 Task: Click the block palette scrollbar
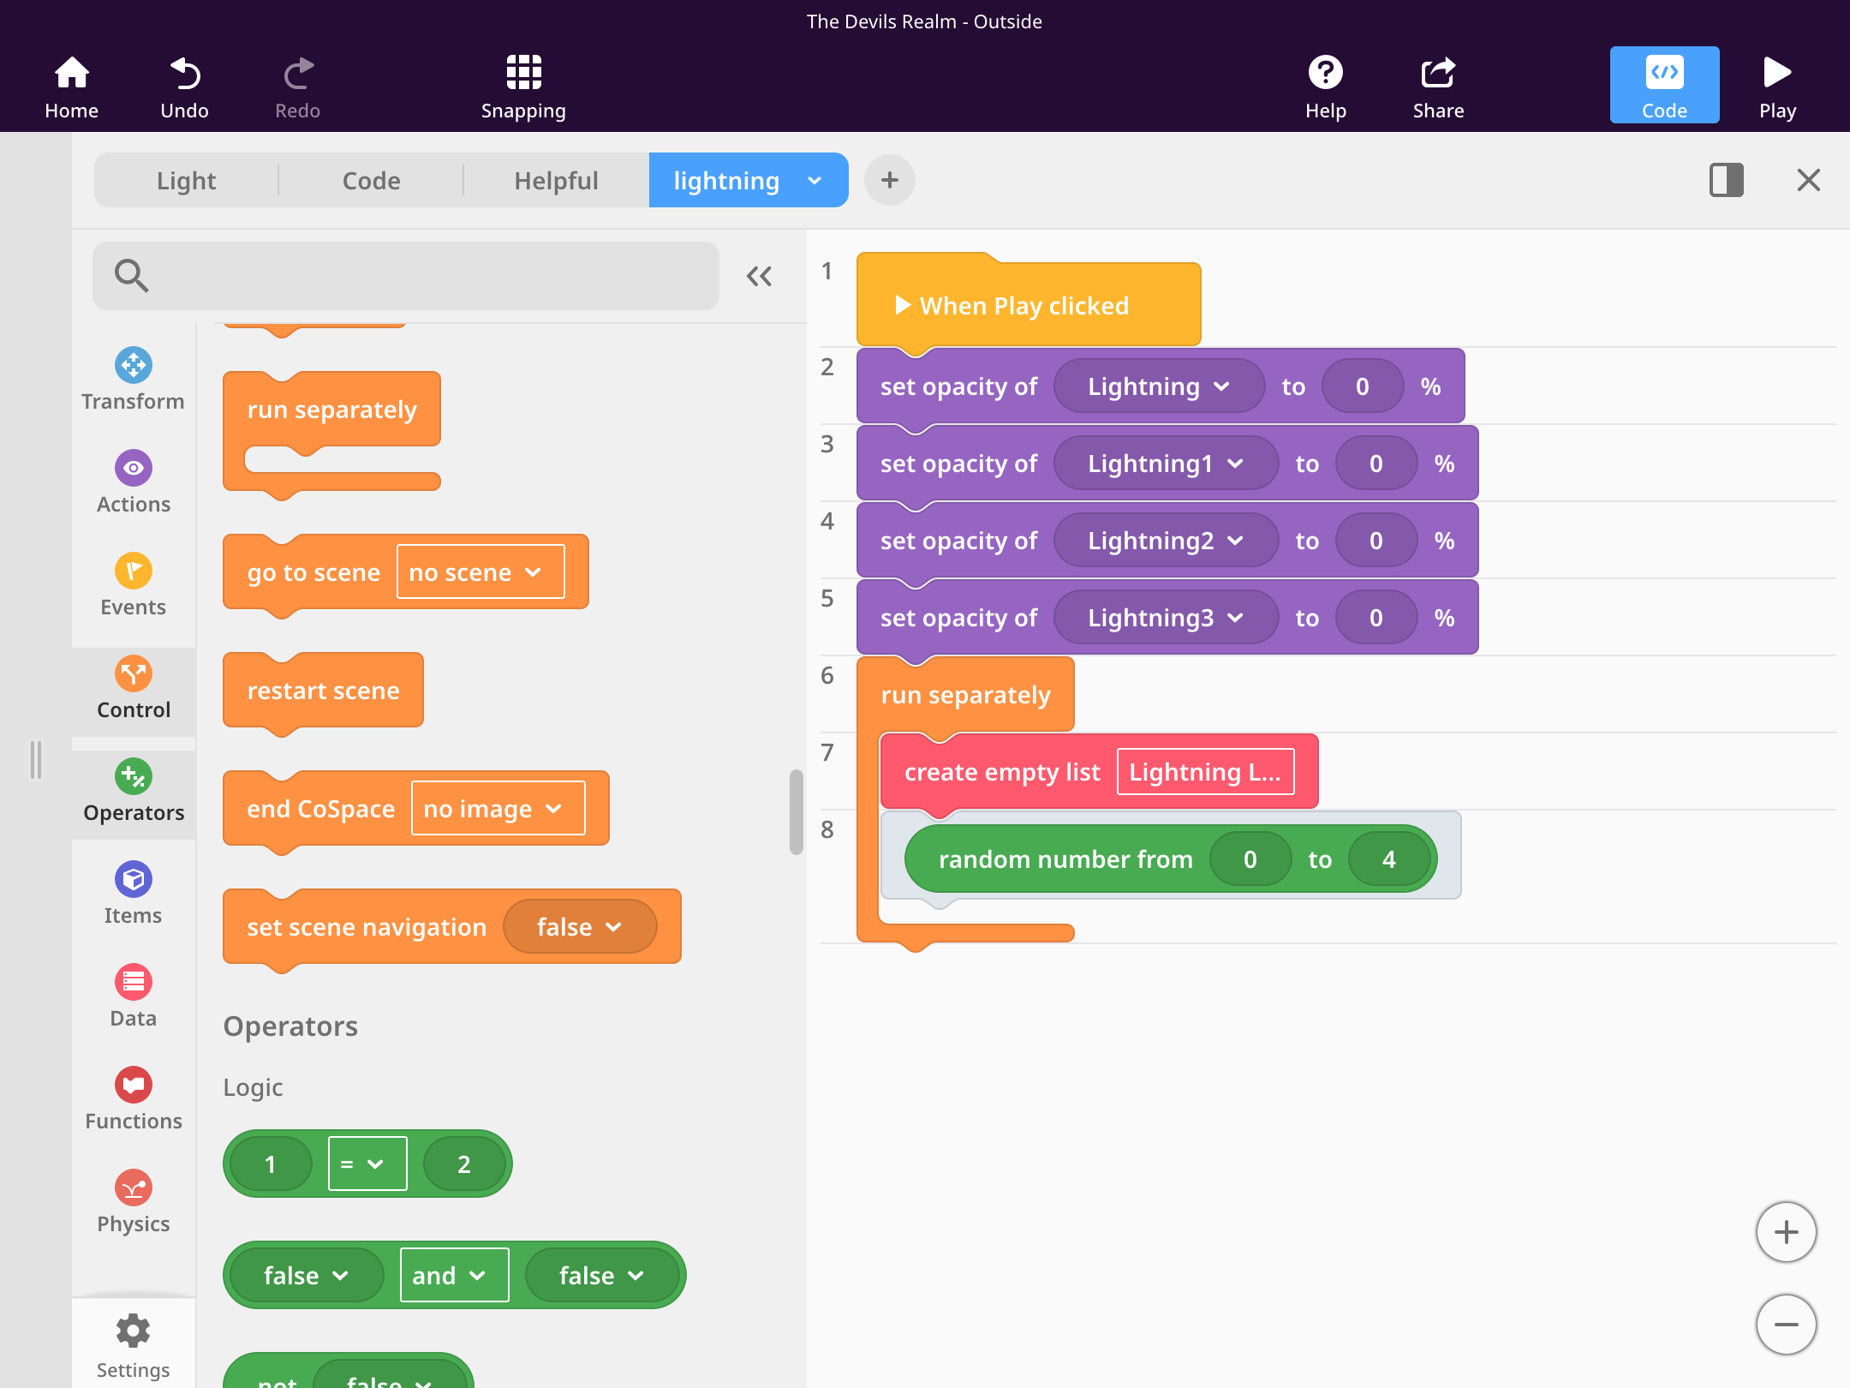[796, 812]
